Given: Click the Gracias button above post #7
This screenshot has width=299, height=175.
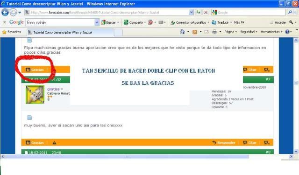Looking at the screenshot, I should (35, 70).
